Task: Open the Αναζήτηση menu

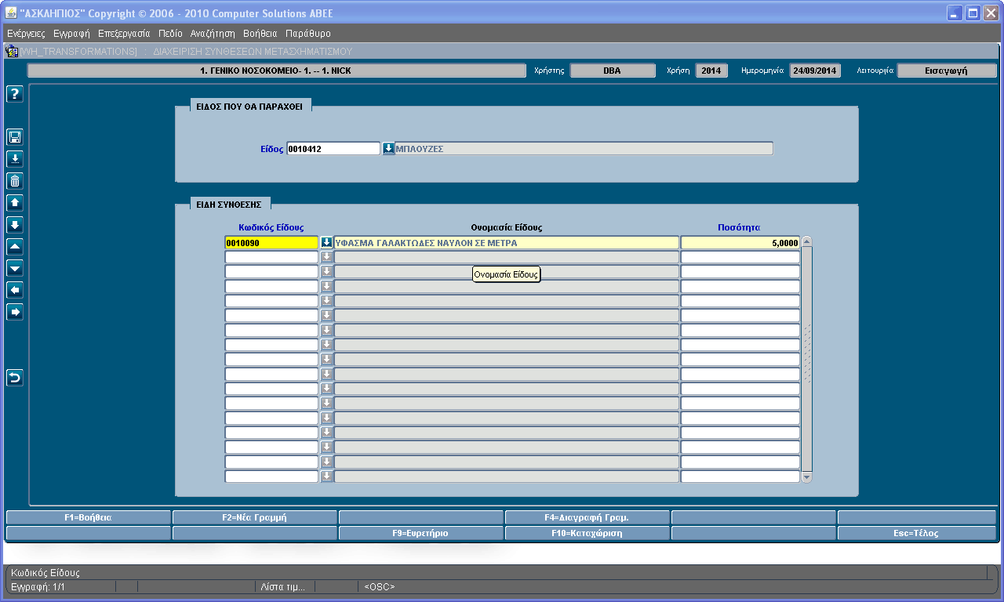Action: click(213, 34)
